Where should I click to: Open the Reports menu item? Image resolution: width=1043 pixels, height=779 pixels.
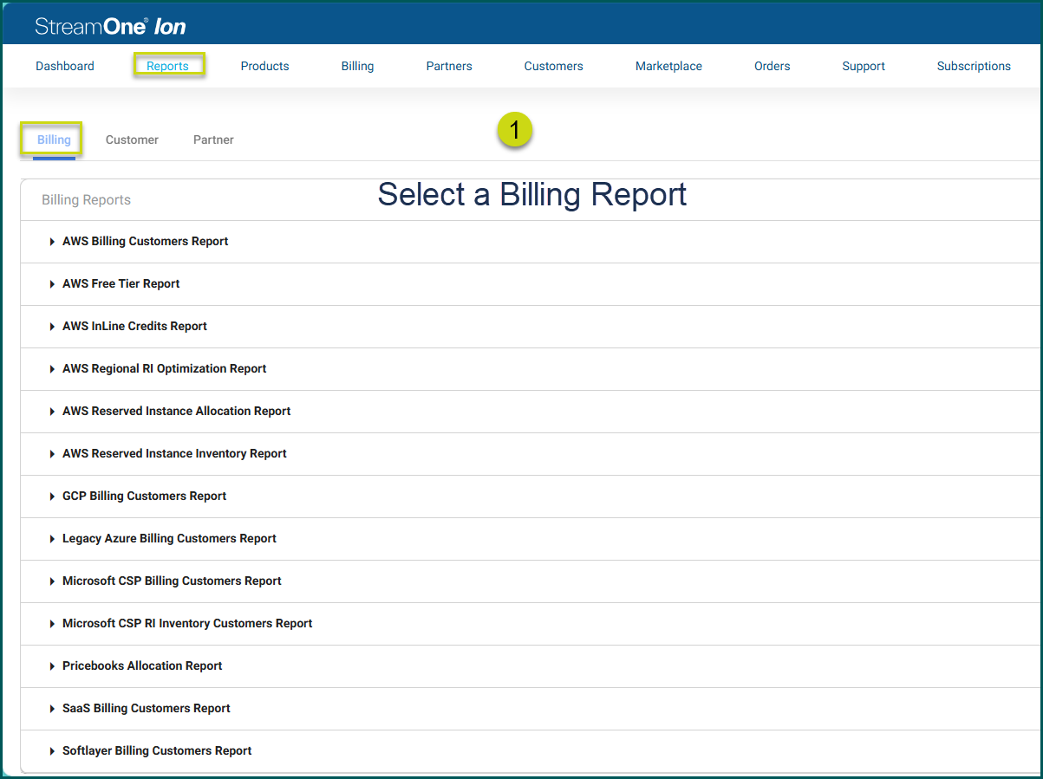[167, 66]
